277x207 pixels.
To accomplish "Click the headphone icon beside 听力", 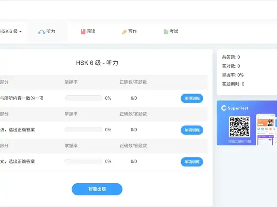I will pos(42,32).
